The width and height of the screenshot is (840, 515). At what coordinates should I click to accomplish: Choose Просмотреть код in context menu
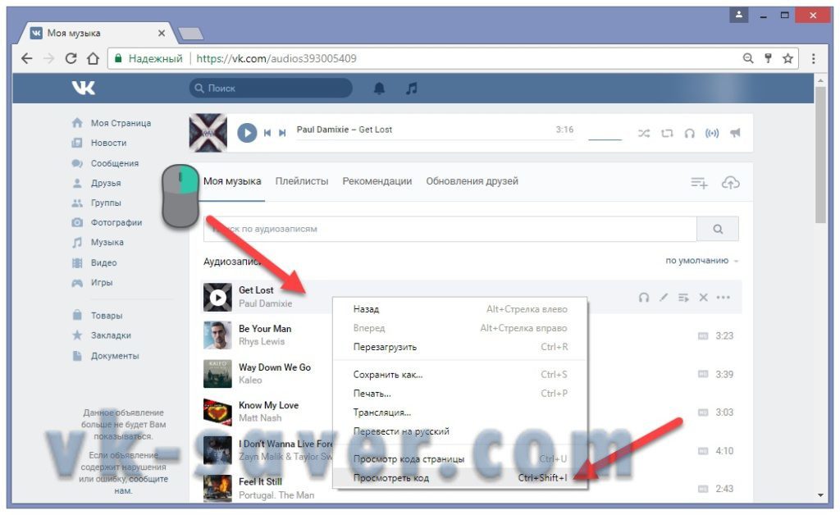click(460, 478)
